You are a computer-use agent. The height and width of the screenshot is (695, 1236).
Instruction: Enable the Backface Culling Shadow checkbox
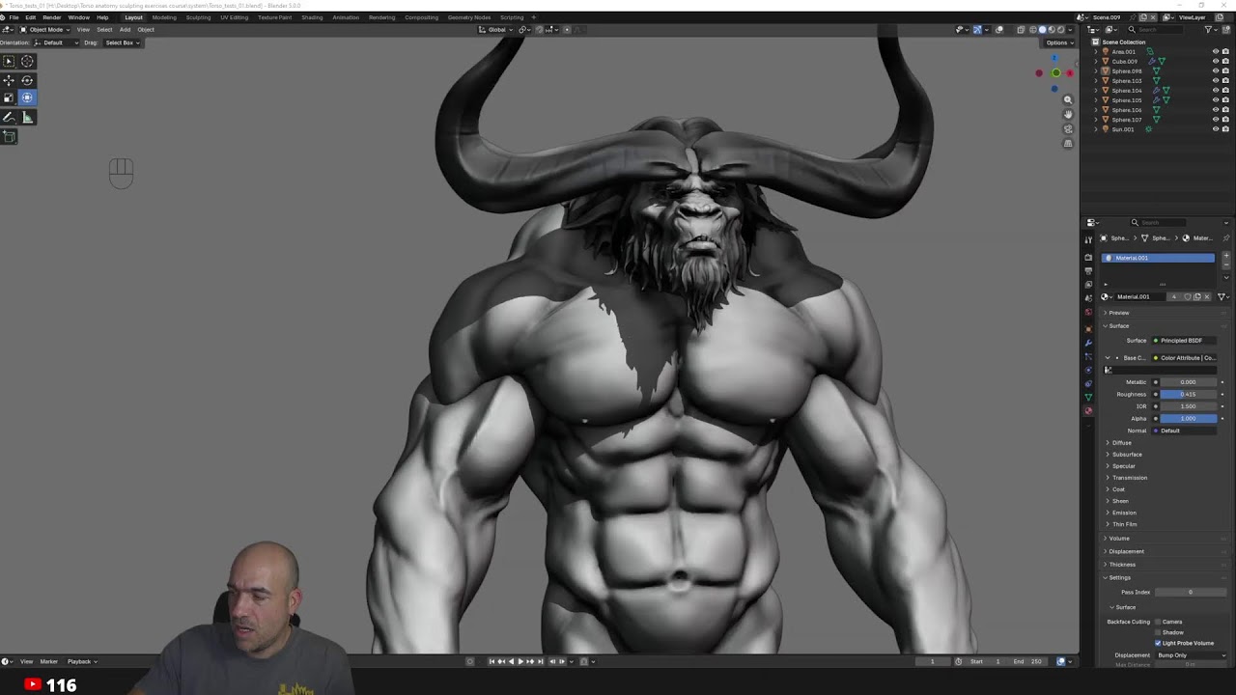1159,632
